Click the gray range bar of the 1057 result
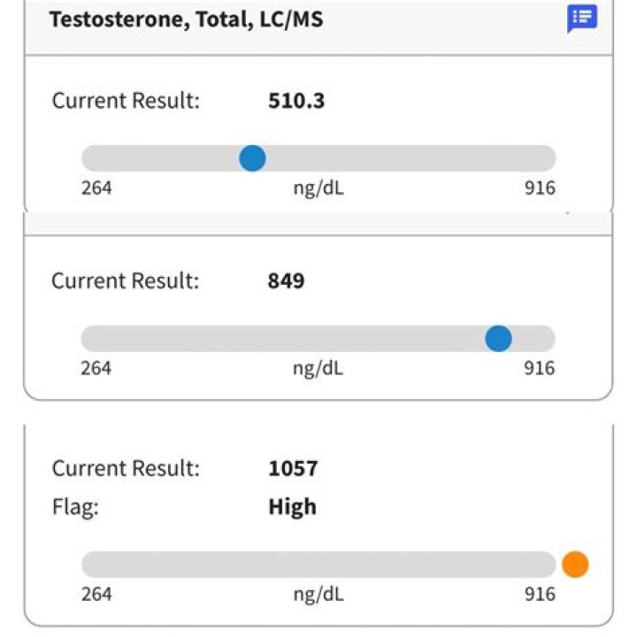The width and height of the screenshot is (637, 637). [x=318, y=564]
